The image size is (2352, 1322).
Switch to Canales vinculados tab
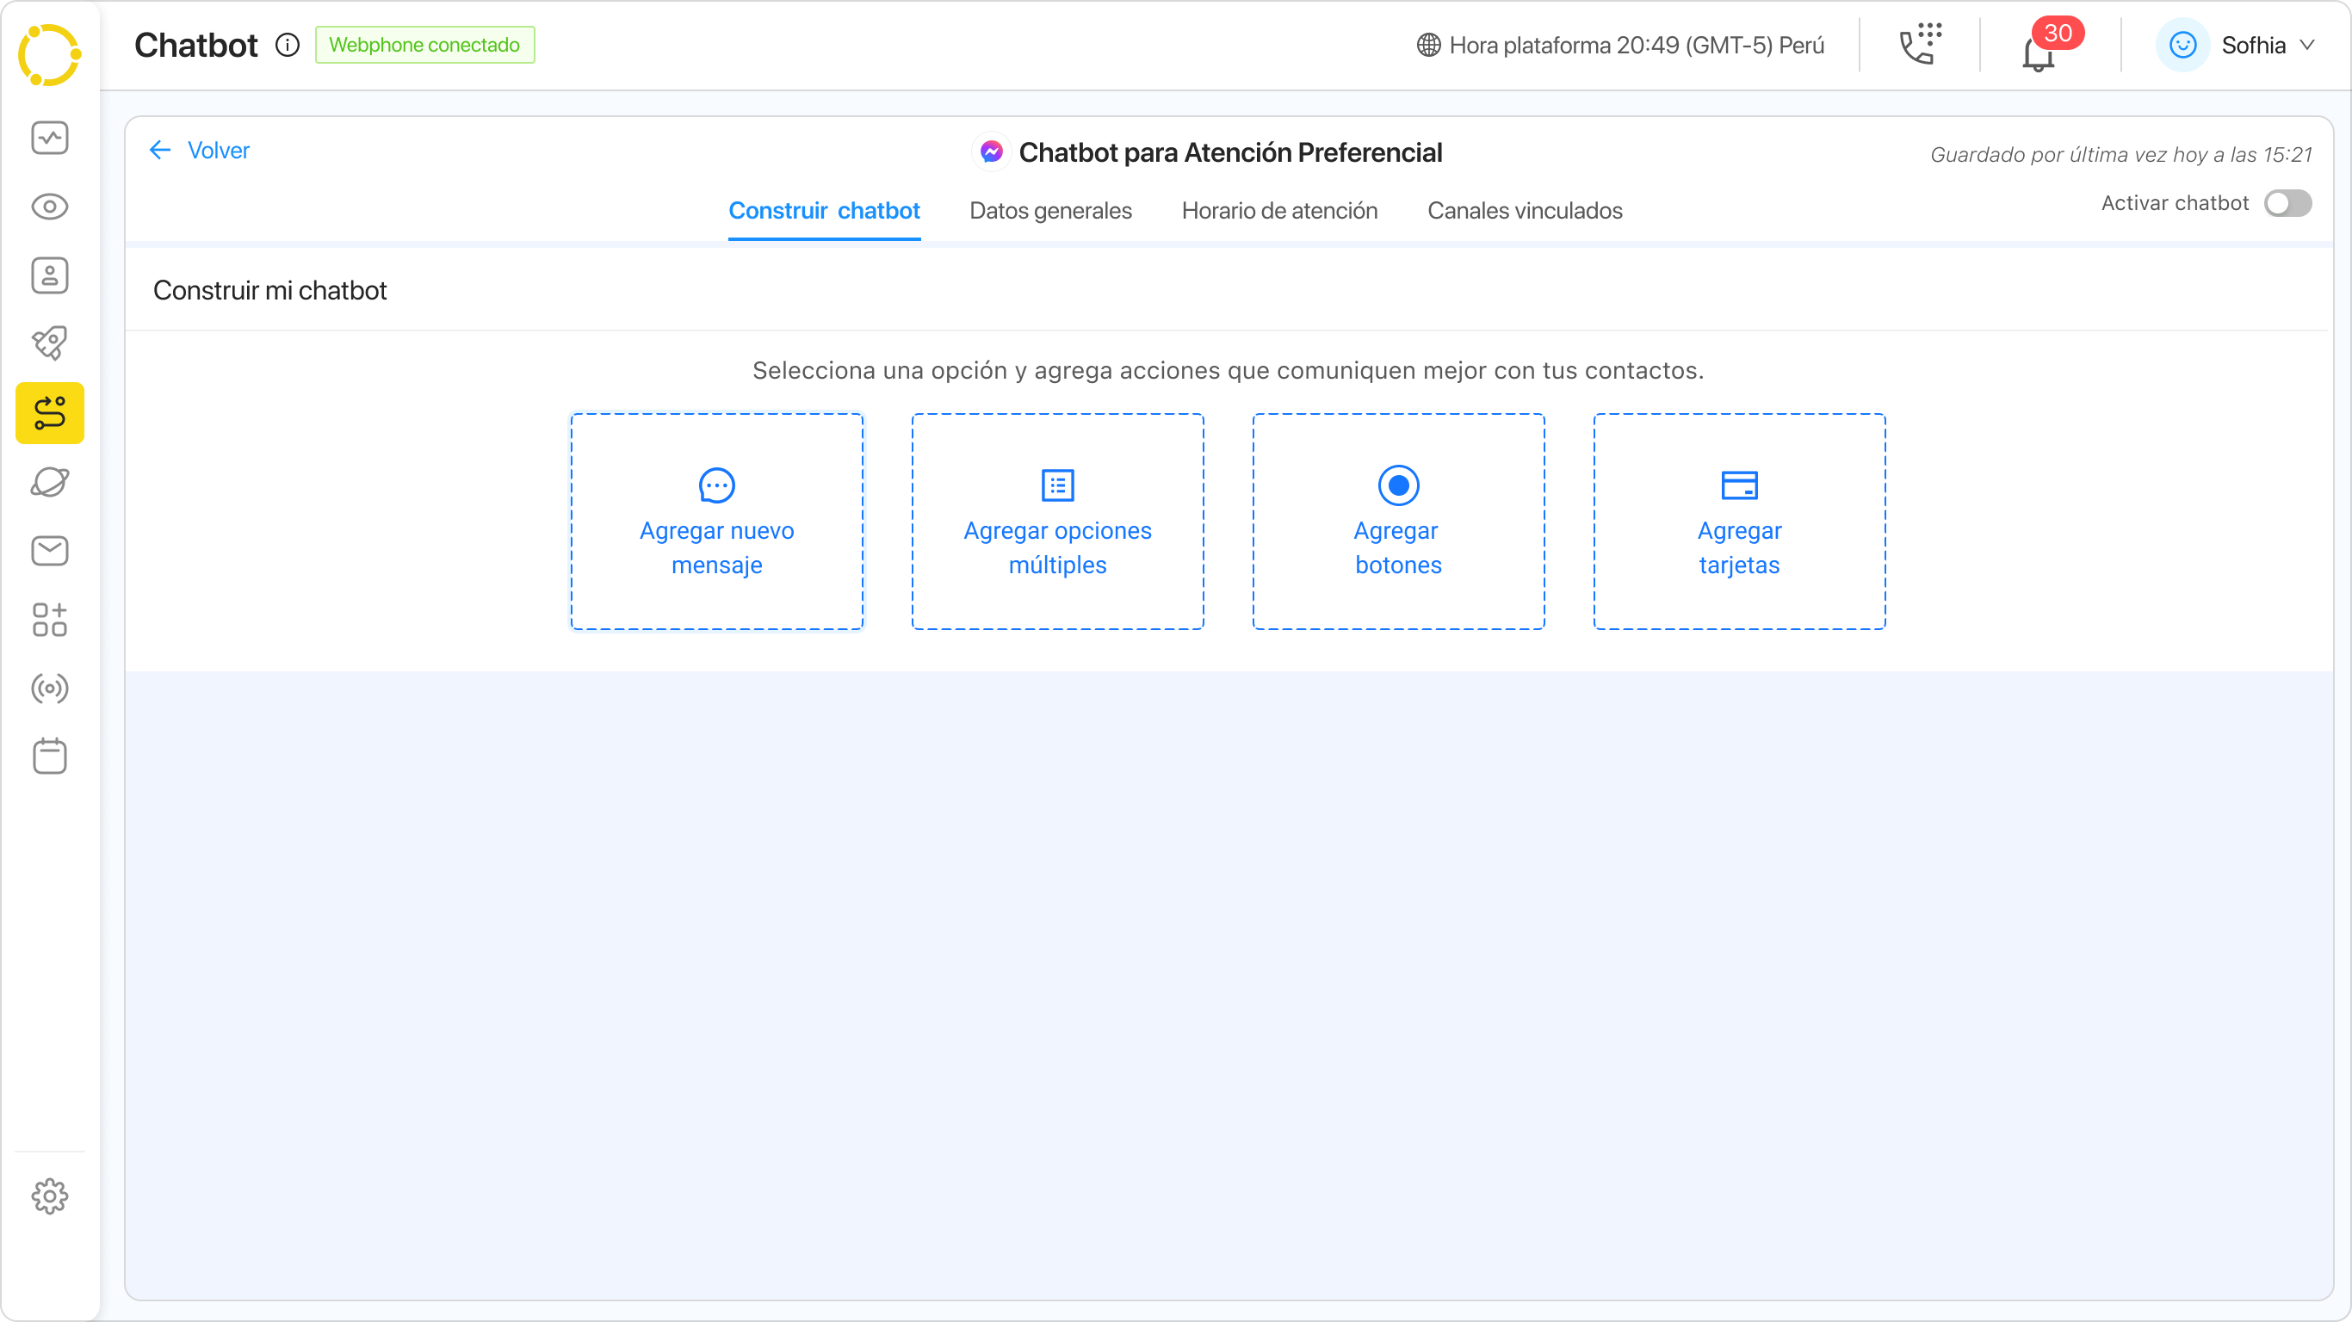click(x=1524, y=211)
